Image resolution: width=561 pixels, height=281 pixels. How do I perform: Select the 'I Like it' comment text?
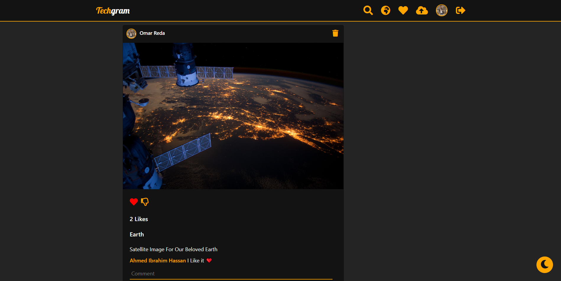[196, 261]
